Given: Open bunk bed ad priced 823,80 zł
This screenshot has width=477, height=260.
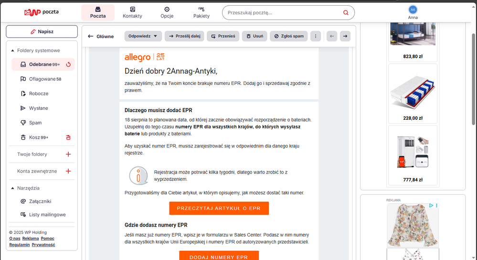Looking at the screenshot, I should (x=413, y=41).
